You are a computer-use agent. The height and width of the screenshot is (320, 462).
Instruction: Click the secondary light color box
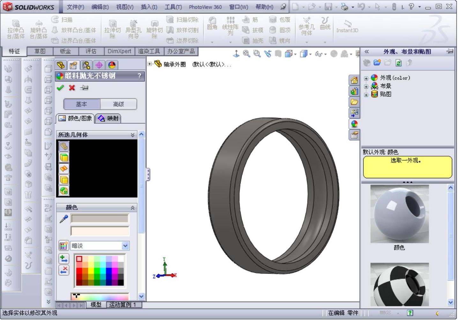click(100, 231)
